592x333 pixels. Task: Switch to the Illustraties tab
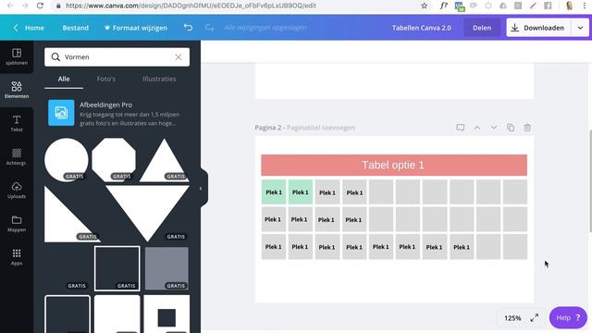[x=159, y=79]
